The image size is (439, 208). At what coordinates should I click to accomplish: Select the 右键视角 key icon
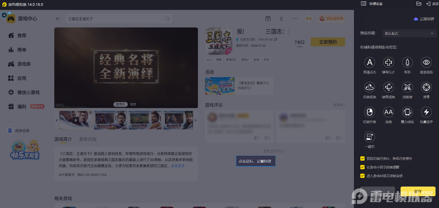(x=370, y=87)
